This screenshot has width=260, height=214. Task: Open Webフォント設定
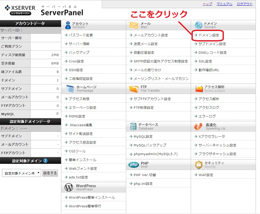(83, 168)
